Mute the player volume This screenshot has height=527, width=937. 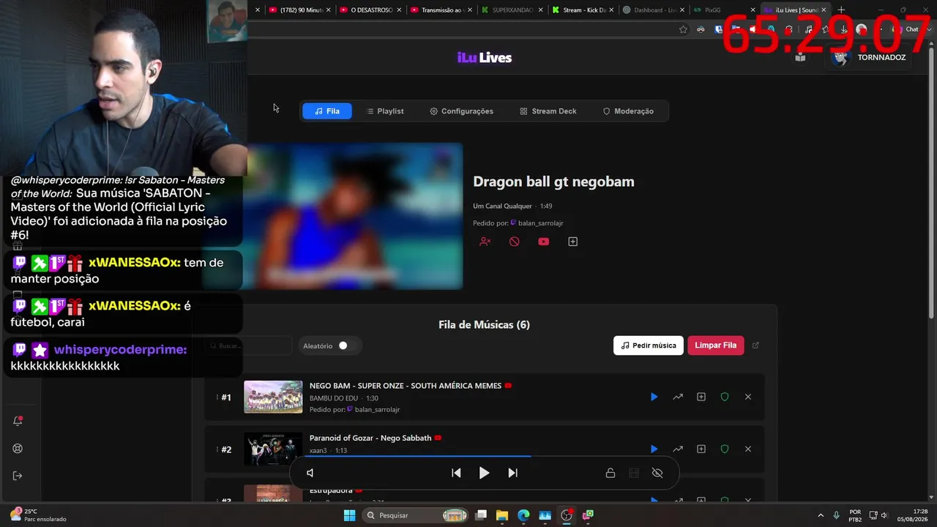310,473
